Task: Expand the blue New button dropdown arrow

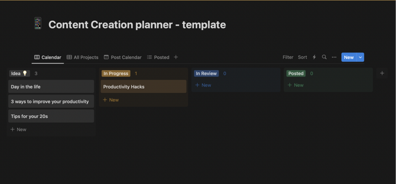Action: click(360, 57)
